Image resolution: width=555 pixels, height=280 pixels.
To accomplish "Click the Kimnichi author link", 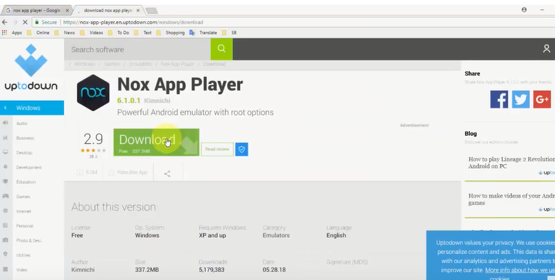I will 157,101.
